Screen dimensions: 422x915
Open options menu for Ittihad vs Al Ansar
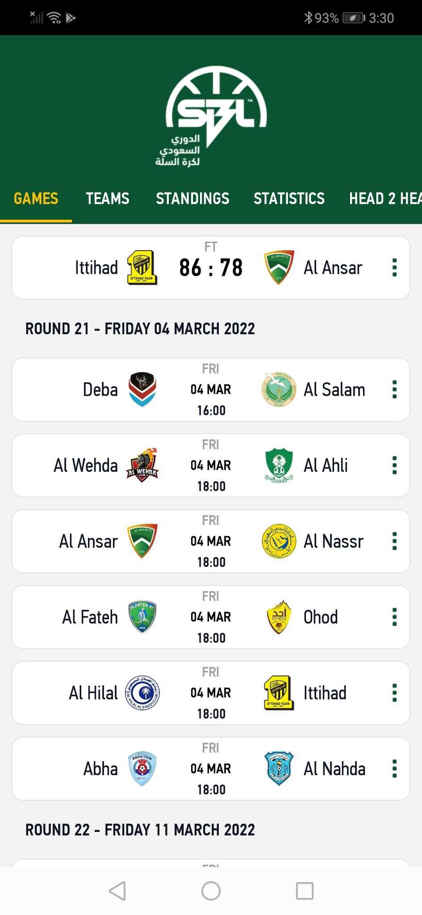coord(394,268)
